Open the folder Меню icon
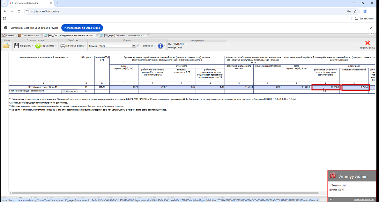The image size is (379, 202). (5, 46)
